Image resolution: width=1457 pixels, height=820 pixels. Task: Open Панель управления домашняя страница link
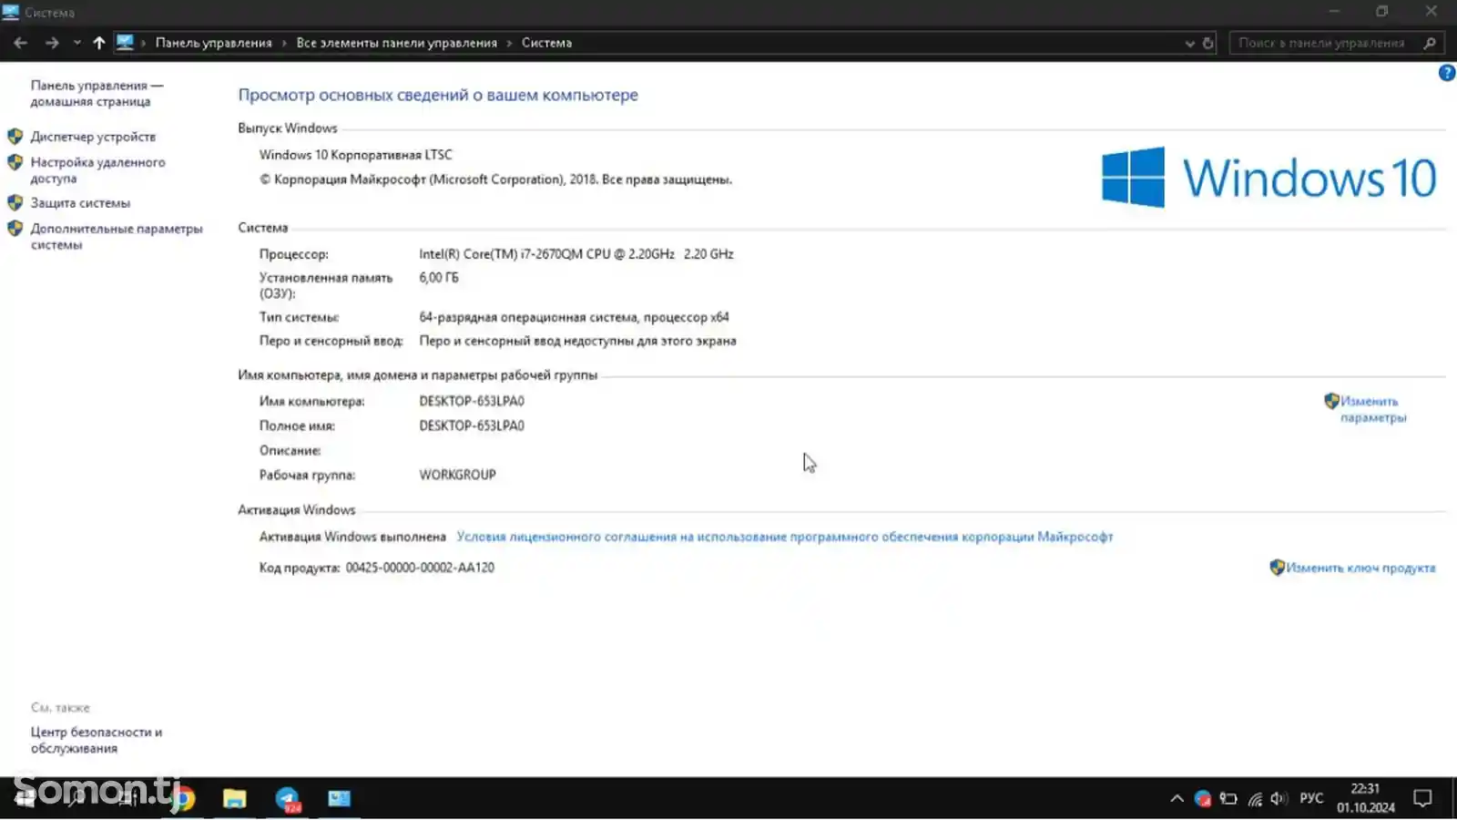pos(97,93)
